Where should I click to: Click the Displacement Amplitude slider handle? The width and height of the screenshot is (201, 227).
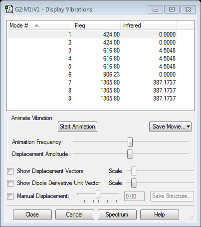click(130, 154)
